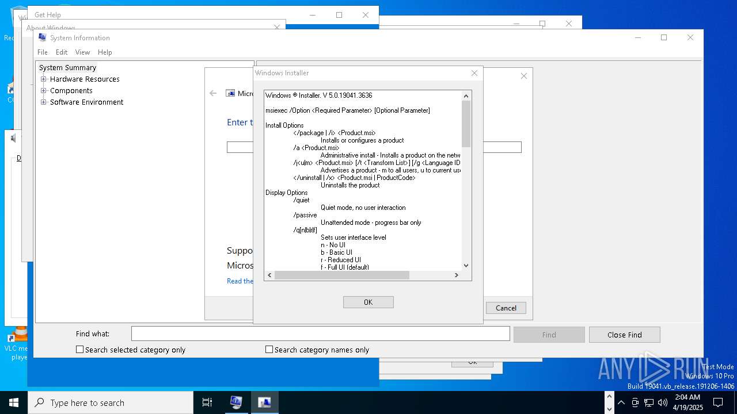This screenshot has height=414, width=737.
Task: Click the vertical scrollbar up arrow in Windows Installer
Action: (466, 95)
